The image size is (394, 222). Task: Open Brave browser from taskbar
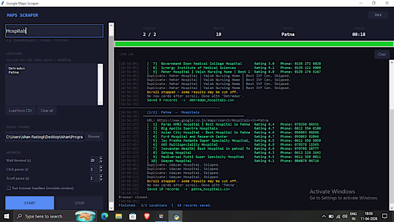coord(147,216)
